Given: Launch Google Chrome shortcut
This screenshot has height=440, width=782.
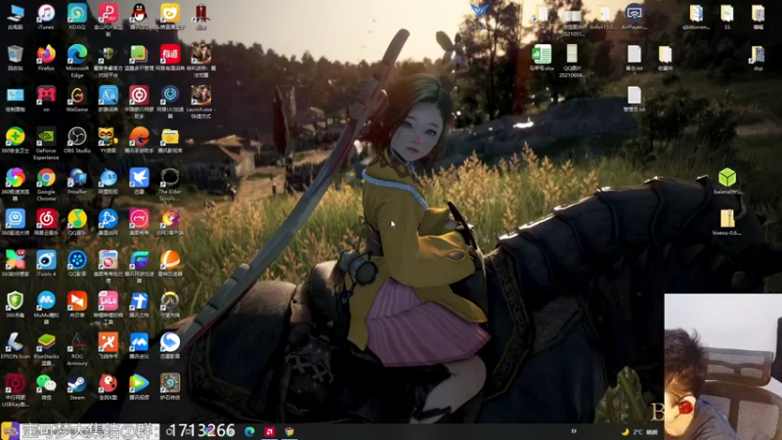Looking at the screenshot, I should (46, 184).
